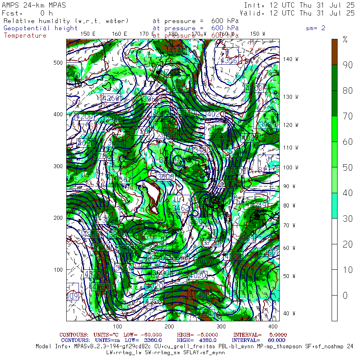The width and height of the screenshot is (357, 357).
Task: Click the '400' bottom axis grid label
Action: click(273, 326)
